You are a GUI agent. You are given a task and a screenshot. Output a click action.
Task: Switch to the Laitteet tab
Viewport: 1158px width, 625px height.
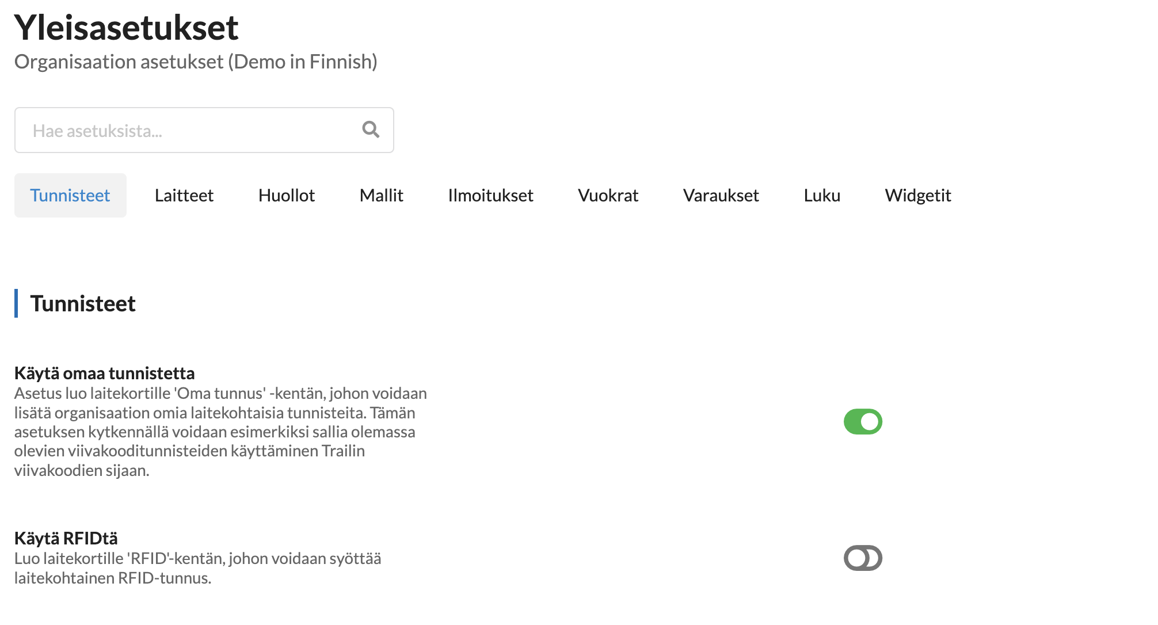tap(184, 196)
